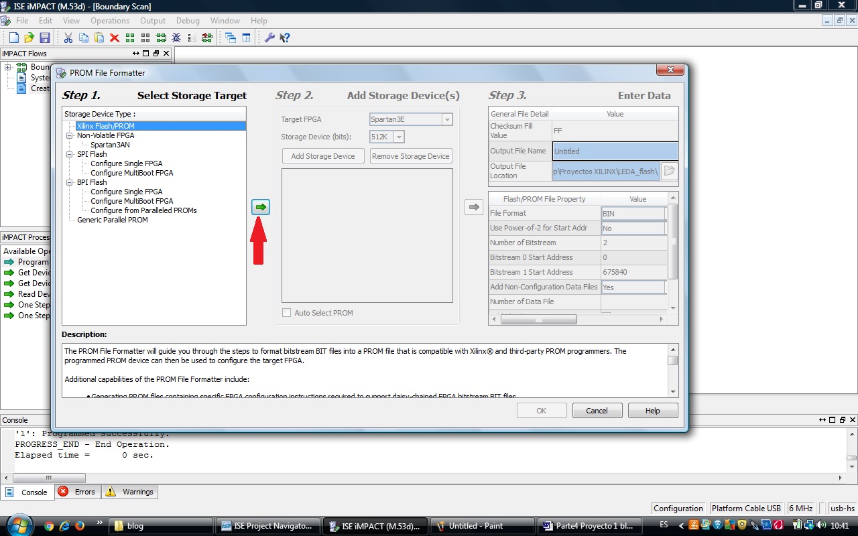Float the iMPACT Flows panel
Screen dimensions: 858x536
pos(156,54)
